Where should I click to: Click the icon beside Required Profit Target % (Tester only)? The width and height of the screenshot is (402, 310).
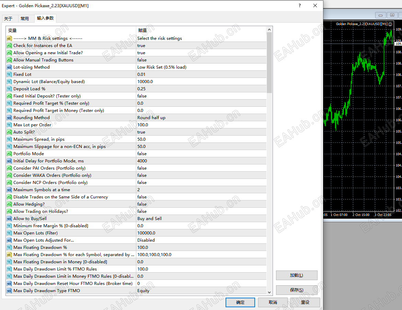[9, 103]
